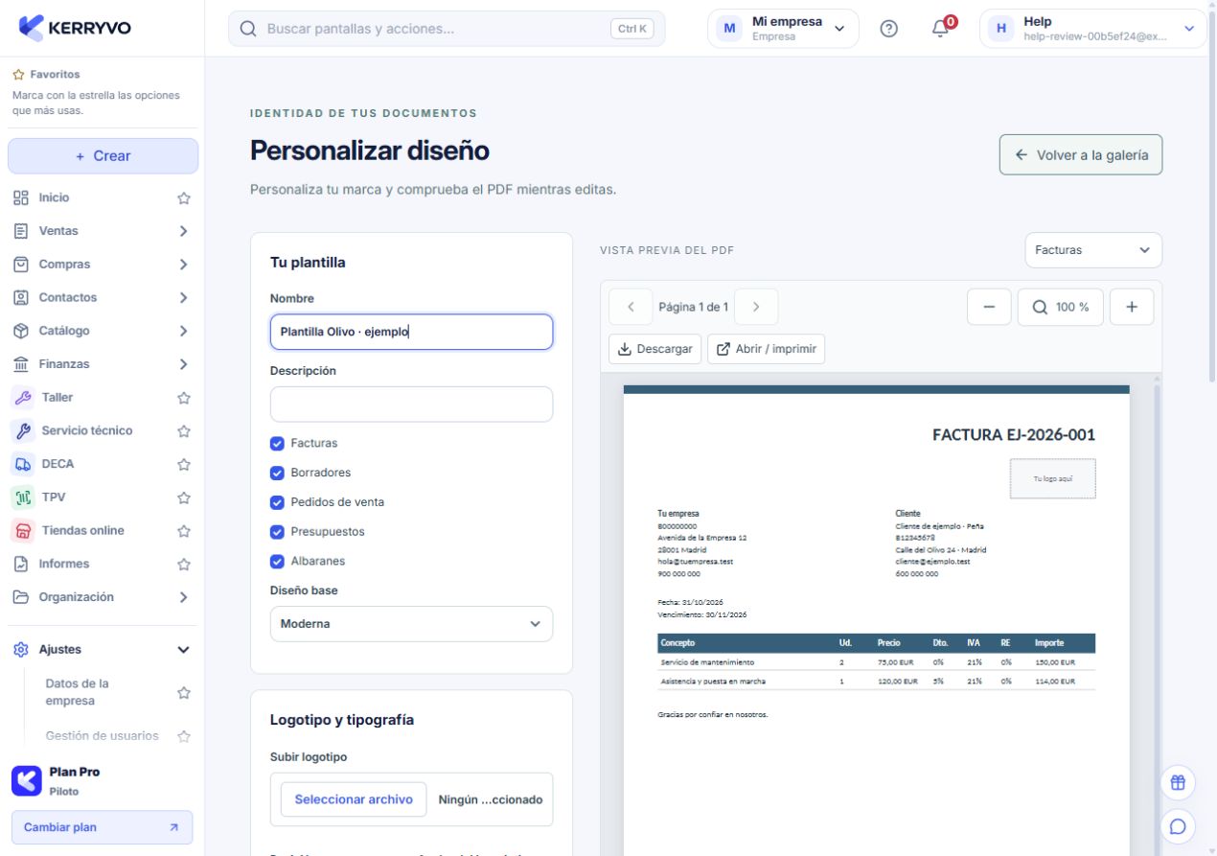Open the help question mark icon

tap(888, 29)
